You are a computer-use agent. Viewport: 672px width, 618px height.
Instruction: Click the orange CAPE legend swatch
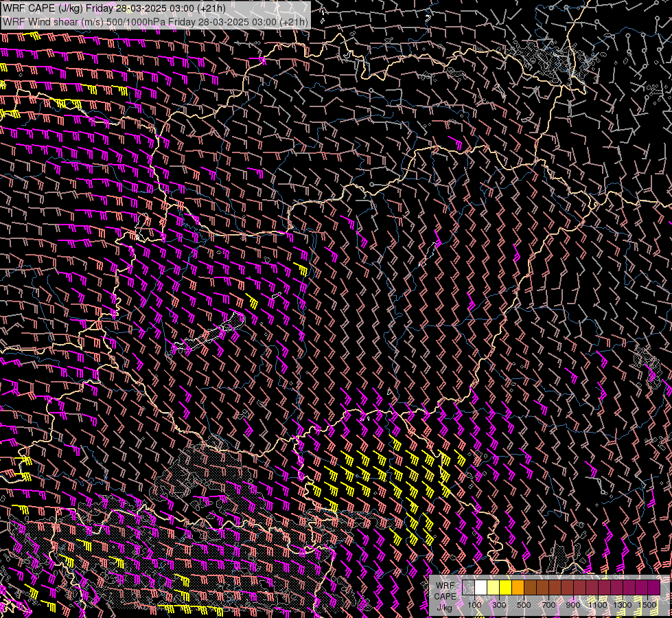tap(518, 587)
